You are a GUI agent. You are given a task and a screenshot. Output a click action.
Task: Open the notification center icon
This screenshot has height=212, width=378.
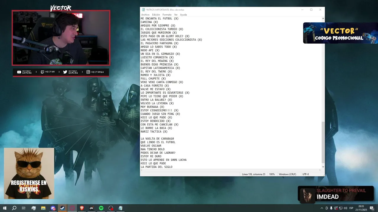372,208
